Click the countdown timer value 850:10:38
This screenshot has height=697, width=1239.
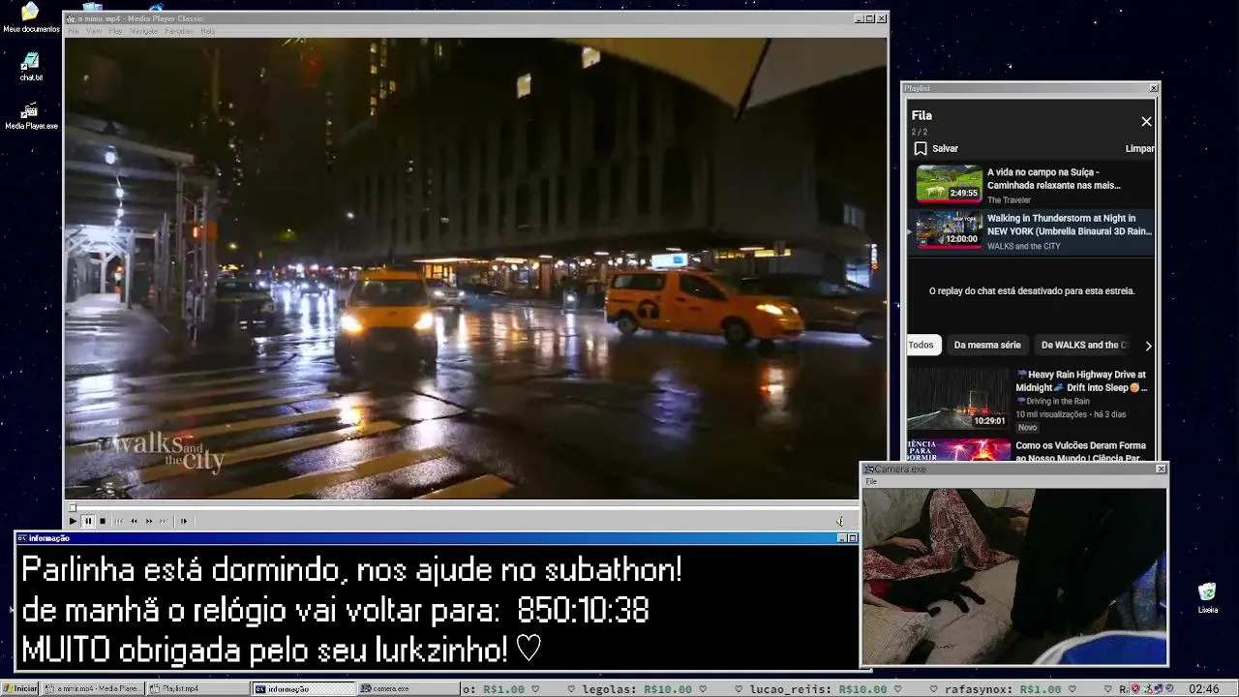(583, 611)
